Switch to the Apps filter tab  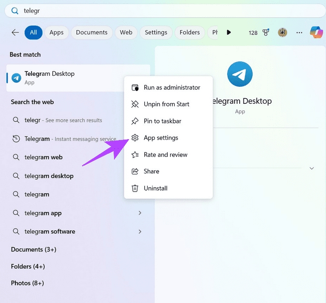(x=56, y=32)
